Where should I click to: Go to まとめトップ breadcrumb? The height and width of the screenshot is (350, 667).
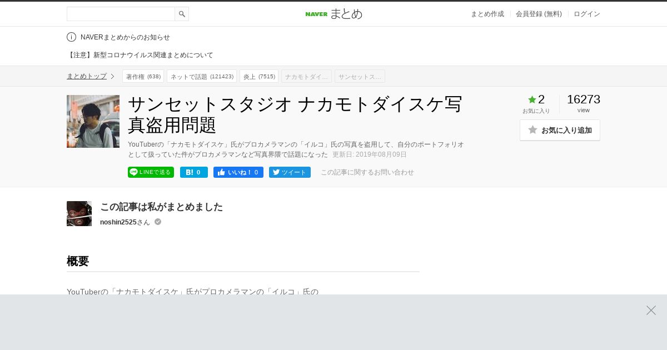pos(87,76)
